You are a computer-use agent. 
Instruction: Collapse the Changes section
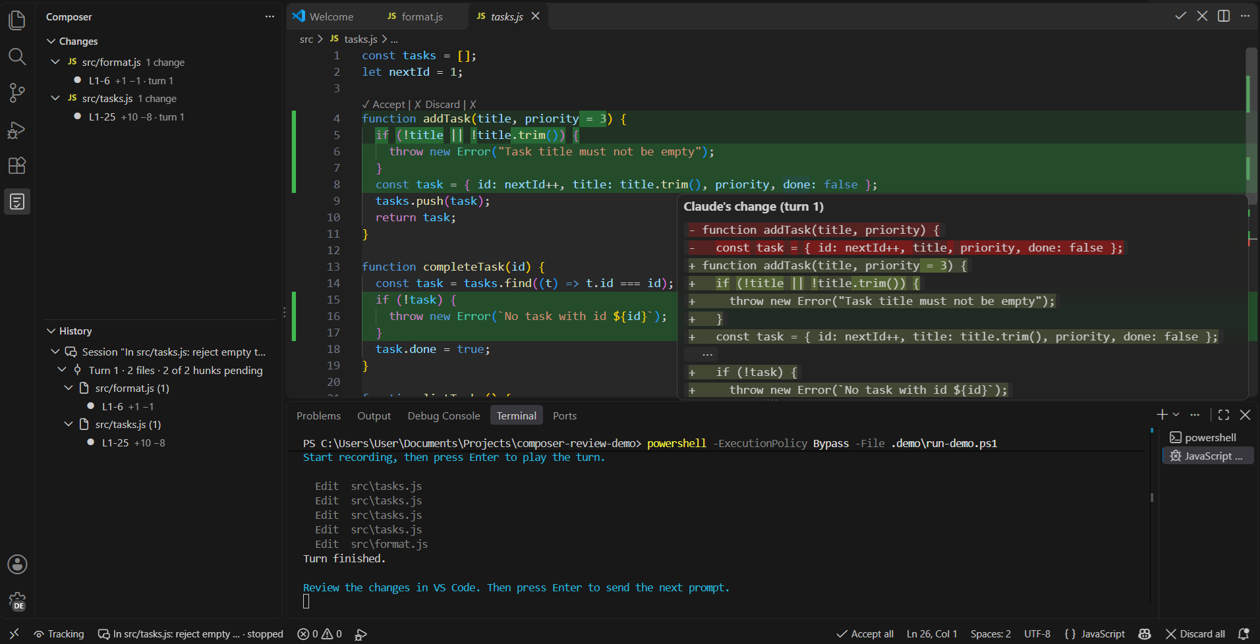[51, 41]
